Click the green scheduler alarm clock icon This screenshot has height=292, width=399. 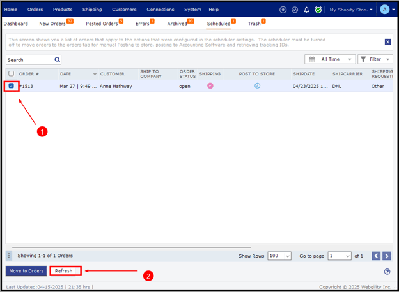coord(318,10)
